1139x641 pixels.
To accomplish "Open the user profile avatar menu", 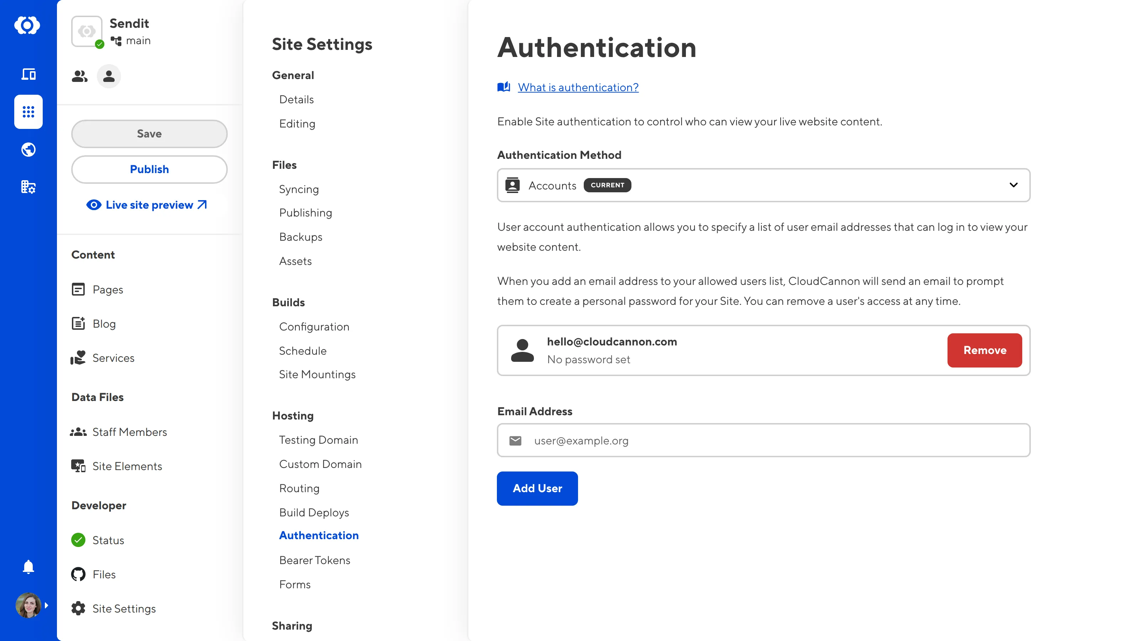I will coord(29,605).
